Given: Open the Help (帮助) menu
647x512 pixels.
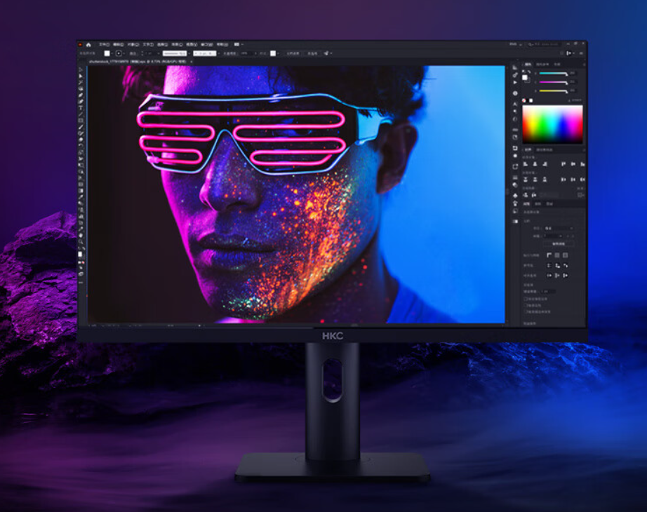Looking at the screenshot, I should 222,44.
